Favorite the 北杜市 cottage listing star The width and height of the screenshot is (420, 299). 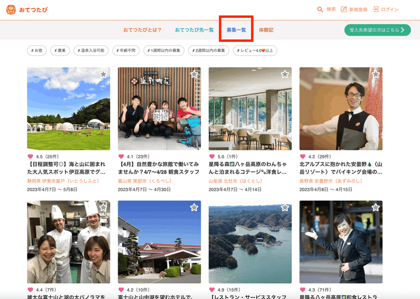click(x=285, y=74)
